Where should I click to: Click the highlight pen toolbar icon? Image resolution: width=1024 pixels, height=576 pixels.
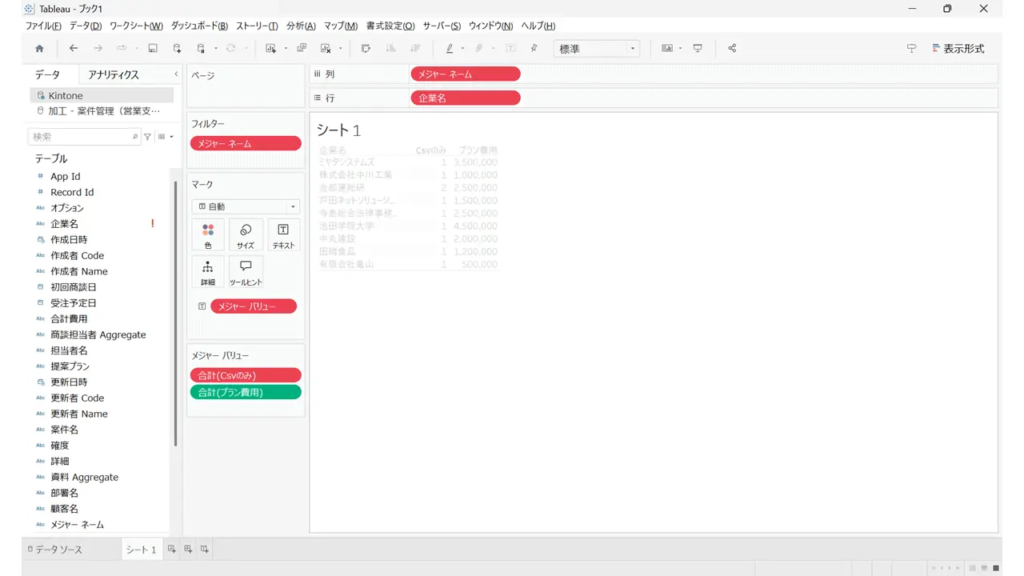[x=450, y=48]
